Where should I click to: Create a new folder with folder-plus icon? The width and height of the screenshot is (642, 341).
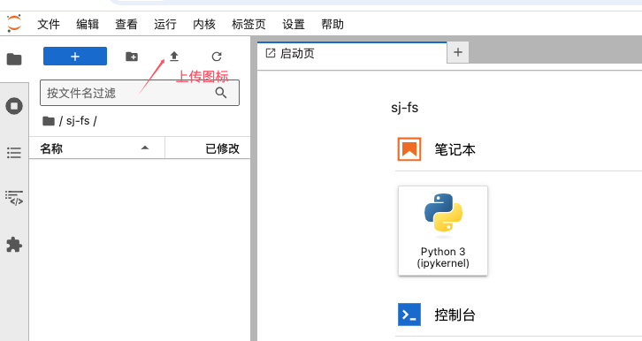point(132,57)
